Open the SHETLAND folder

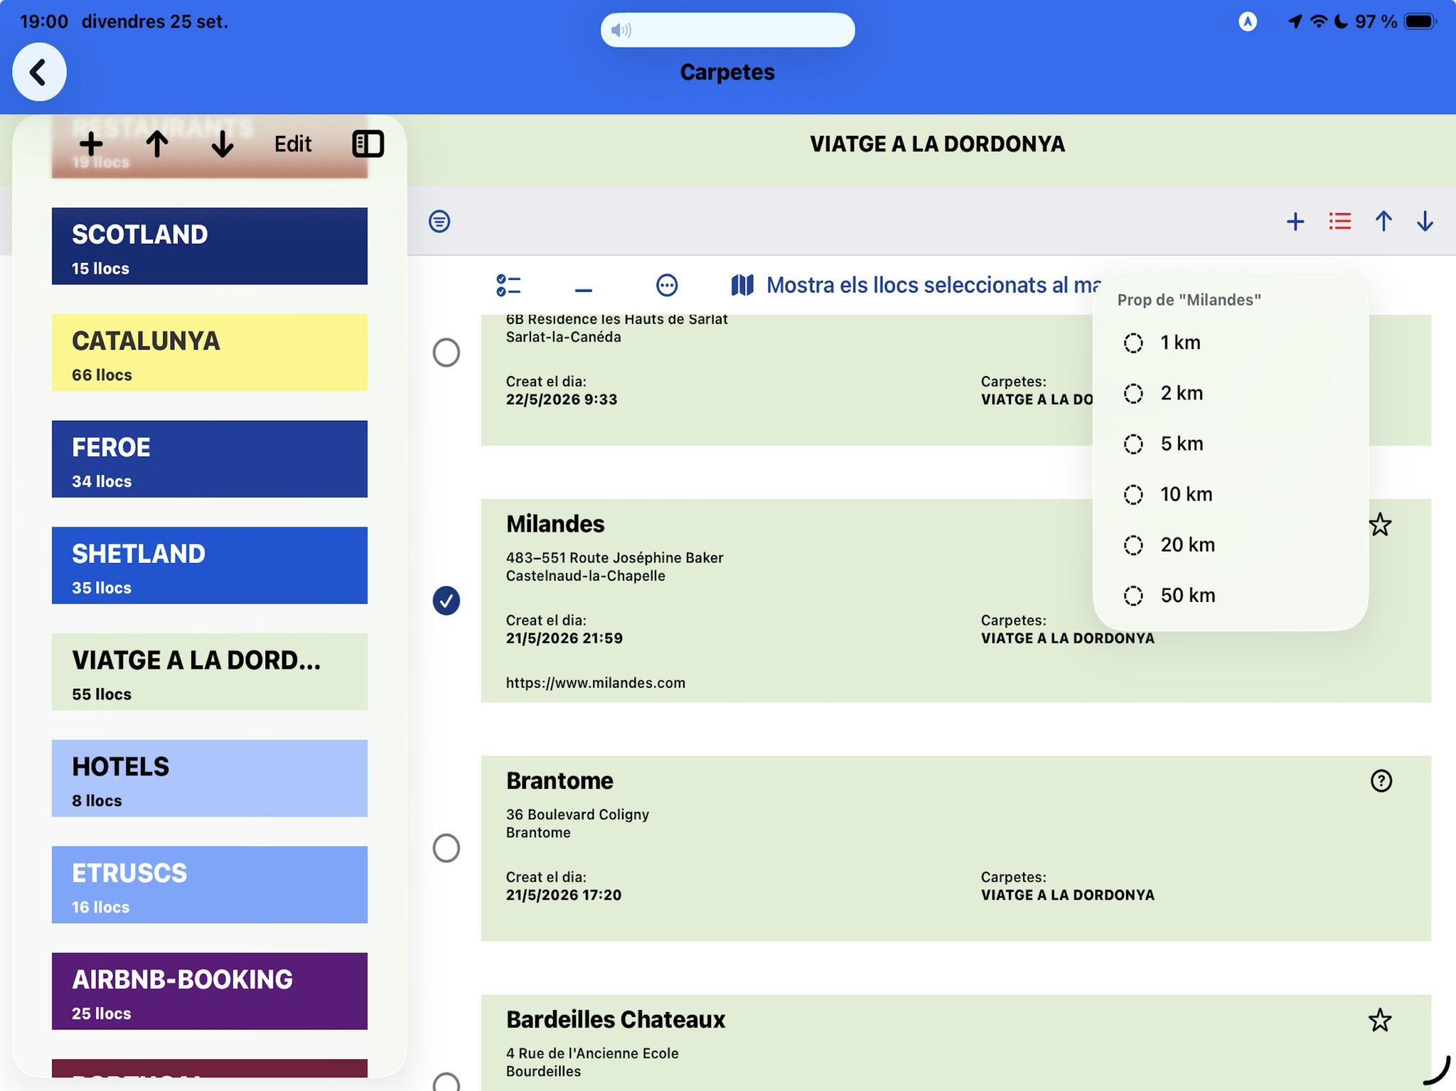210,565
